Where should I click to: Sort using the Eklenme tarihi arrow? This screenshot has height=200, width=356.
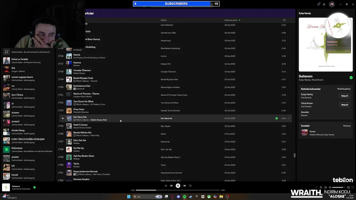click(239, 20)
